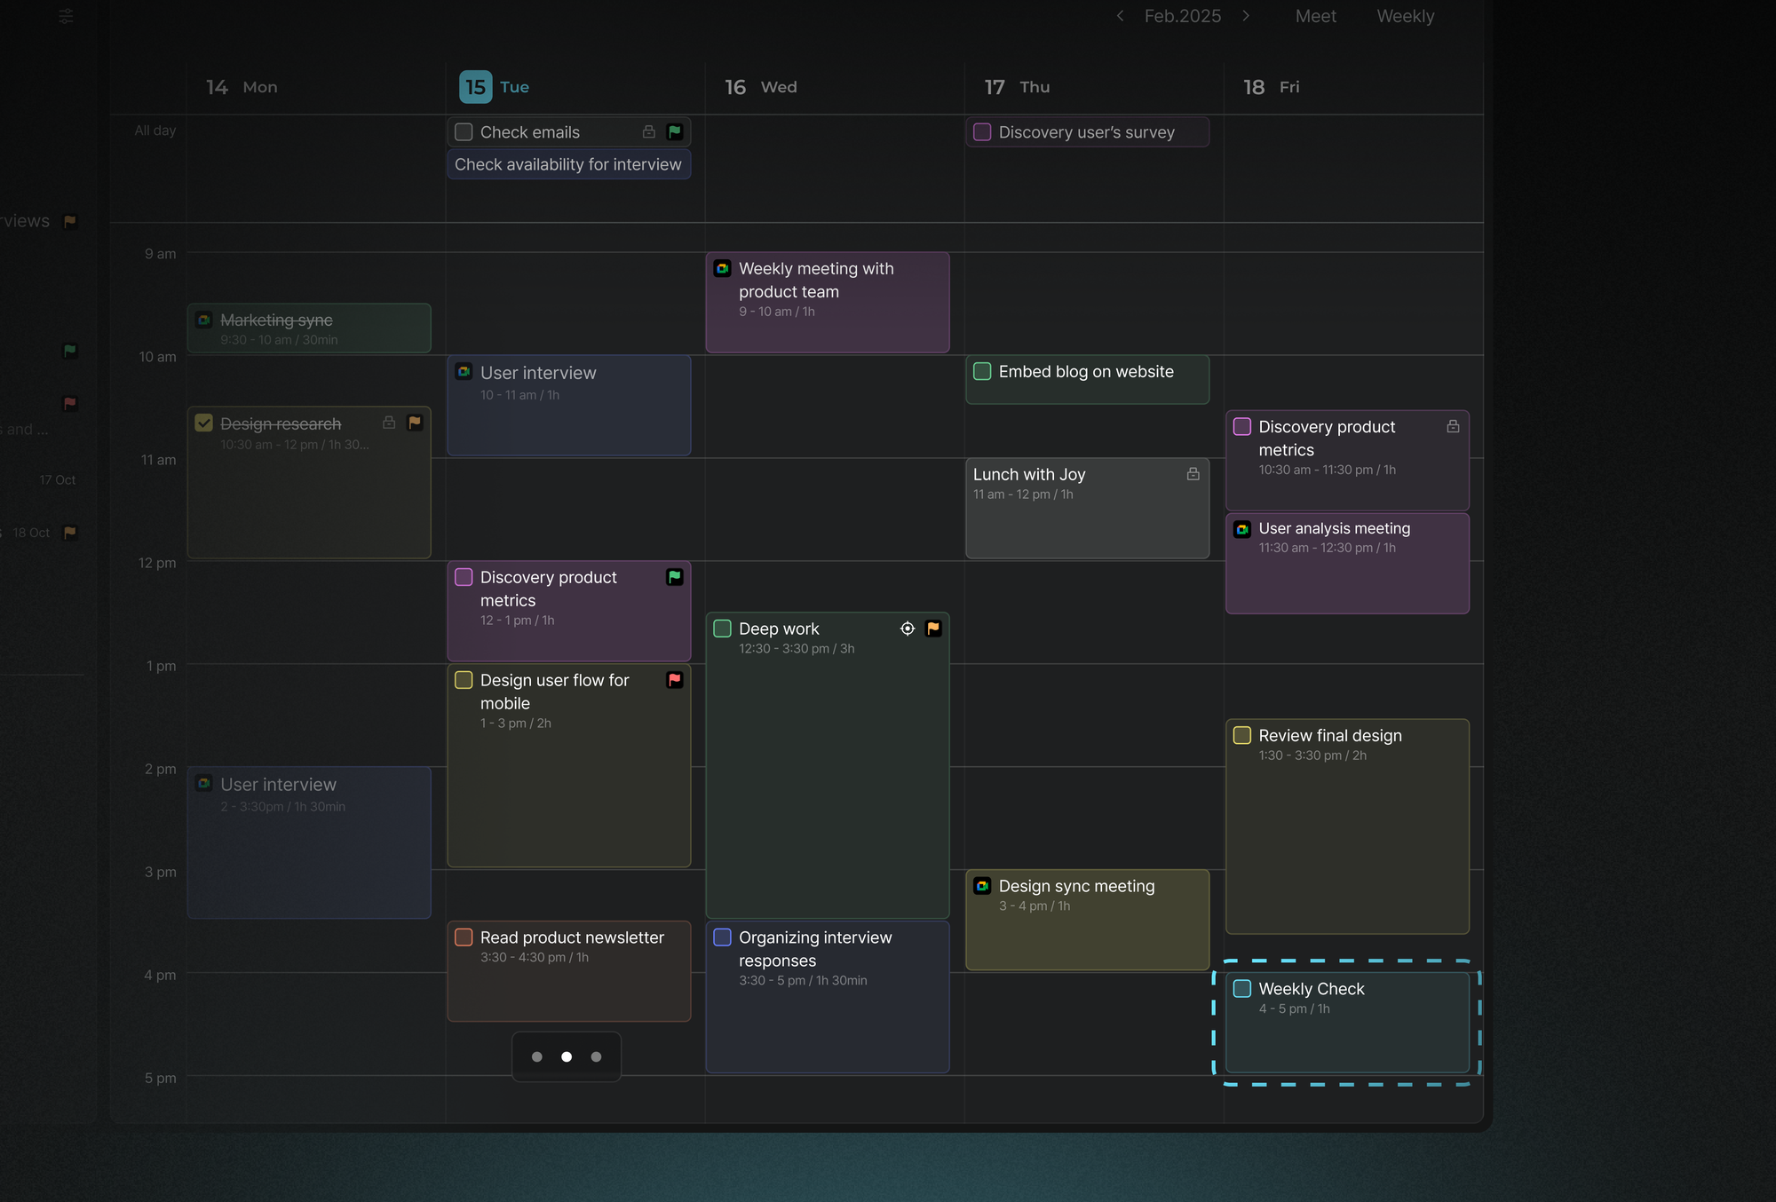Open the Meet tab
This screenshot has width=1776, height=1202.
[1315, 16]
